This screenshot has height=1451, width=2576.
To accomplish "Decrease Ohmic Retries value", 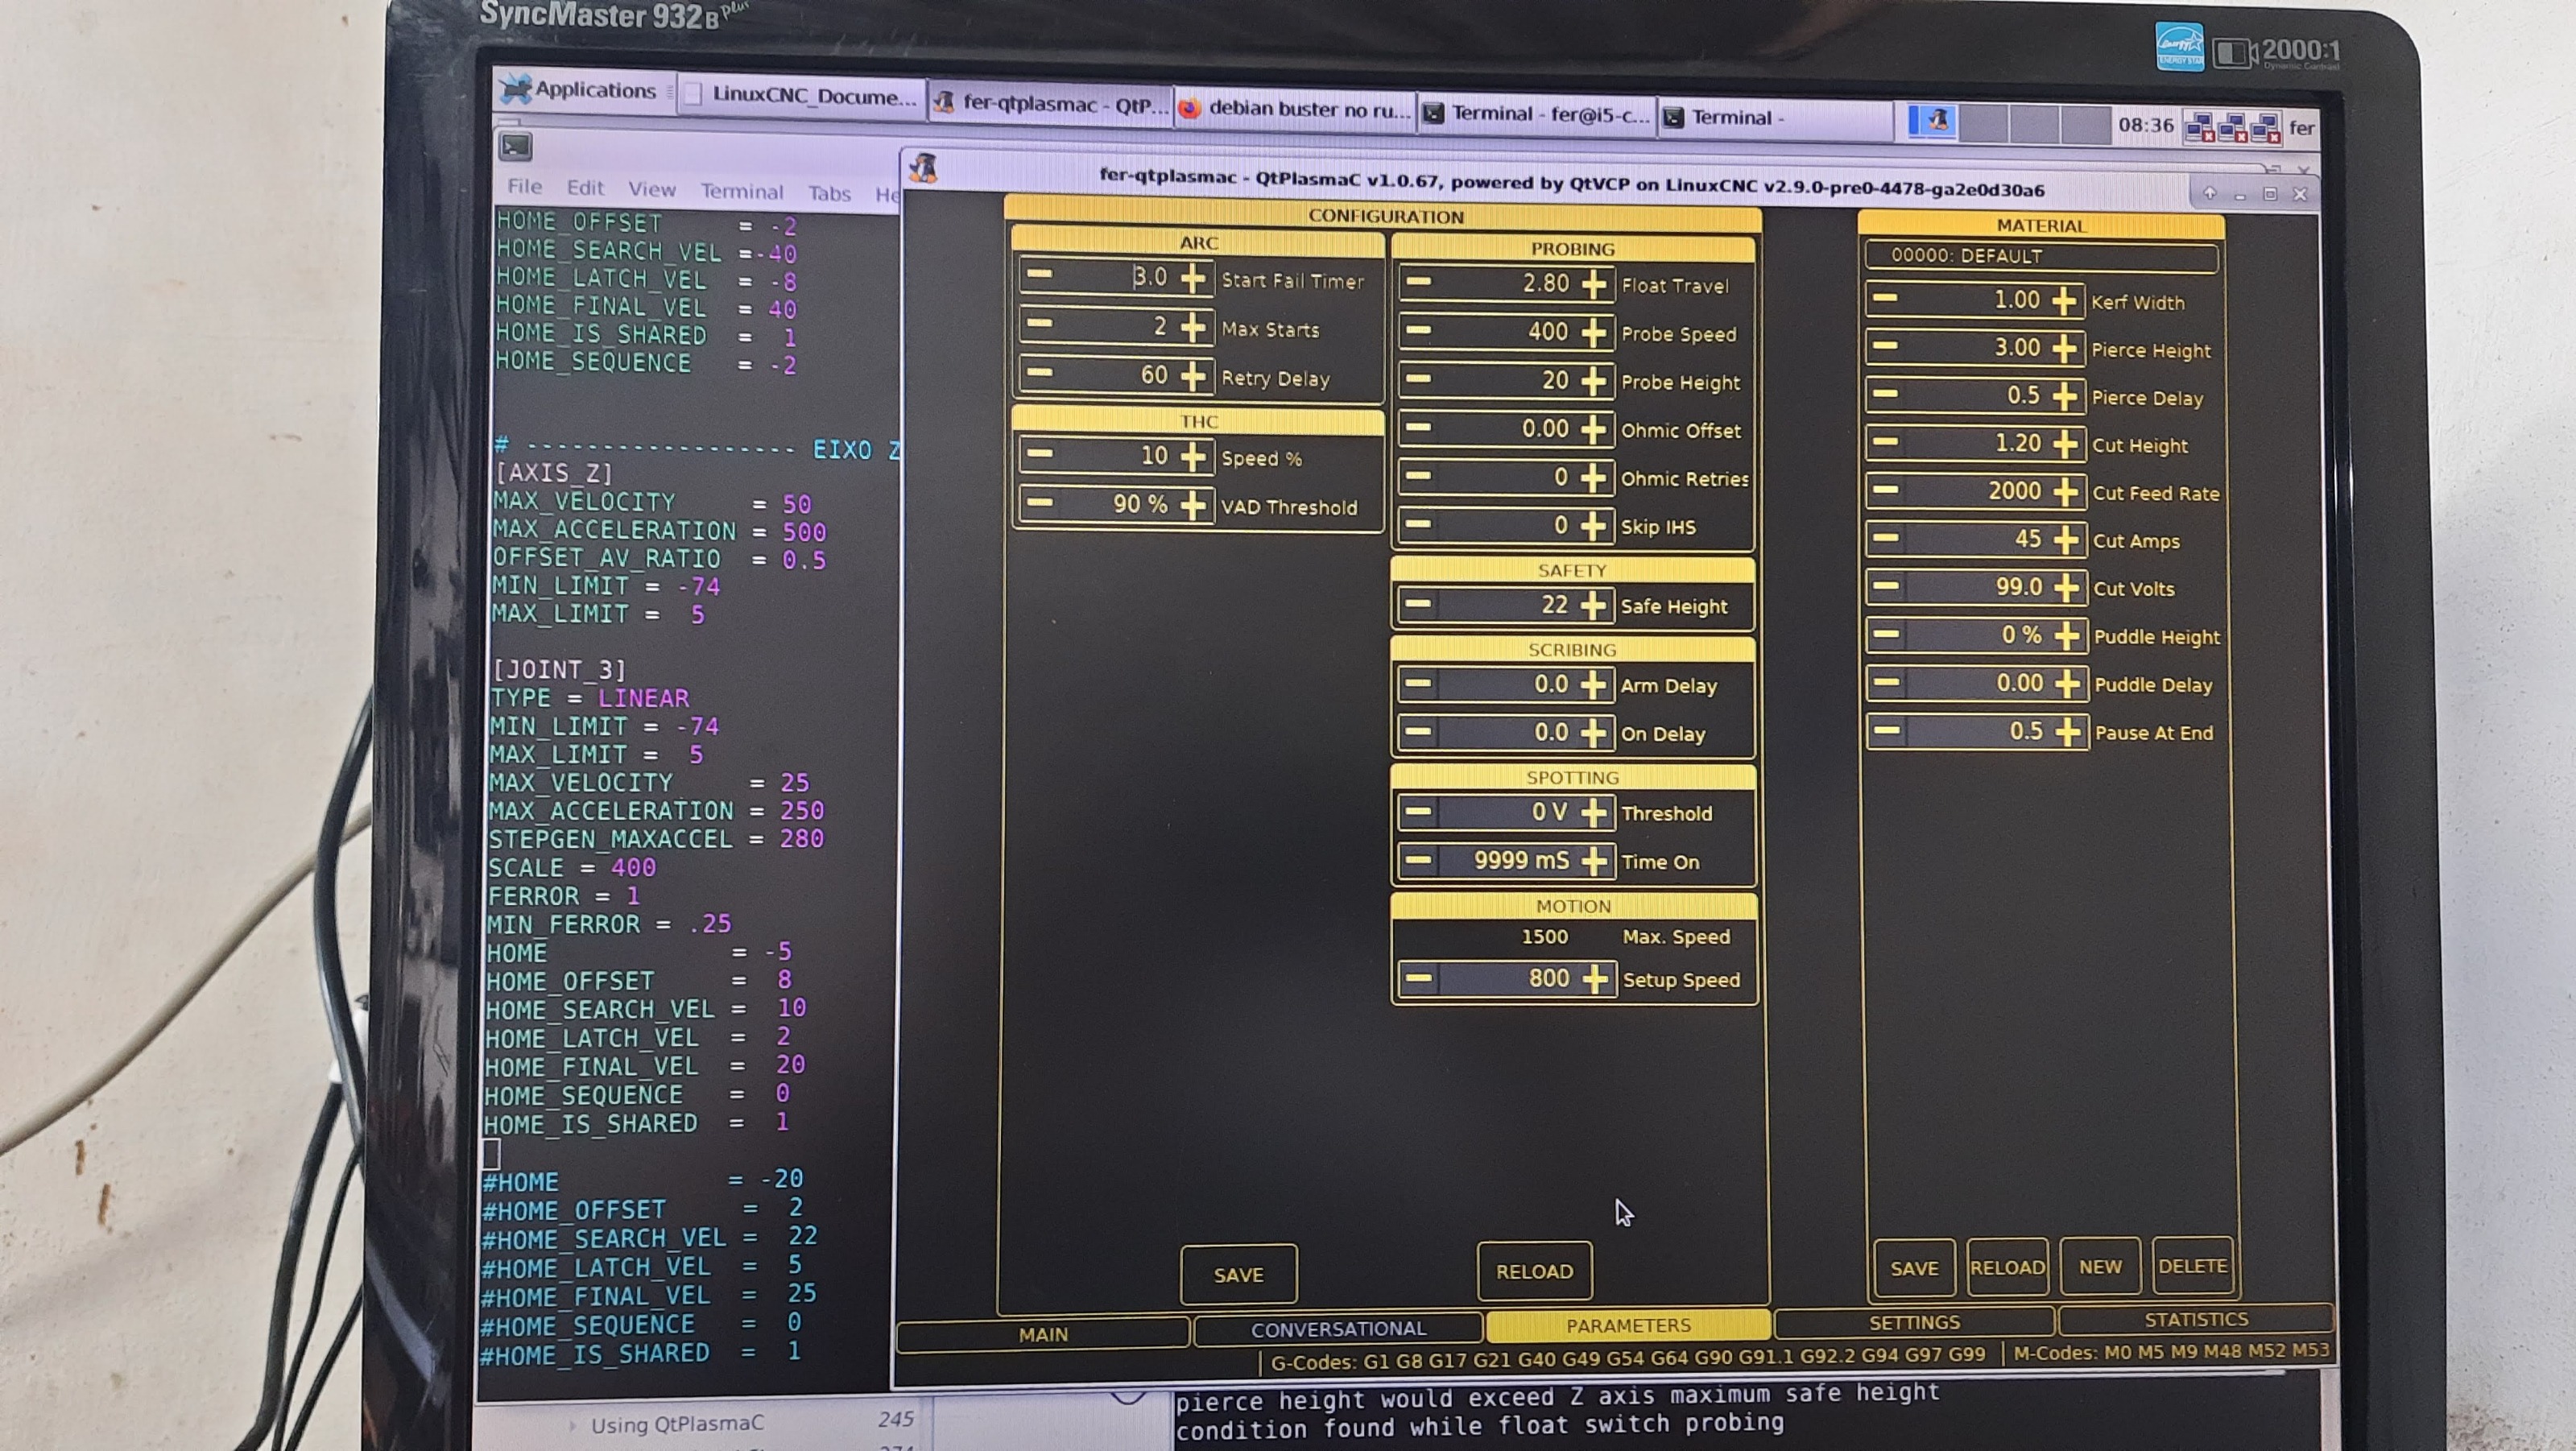I will [x=1418, y=475].
